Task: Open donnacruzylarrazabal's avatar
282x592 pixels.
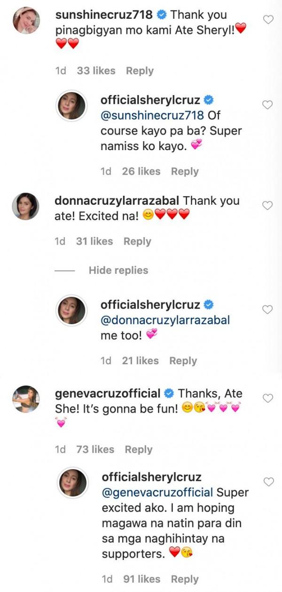Action: pos(25,206)
